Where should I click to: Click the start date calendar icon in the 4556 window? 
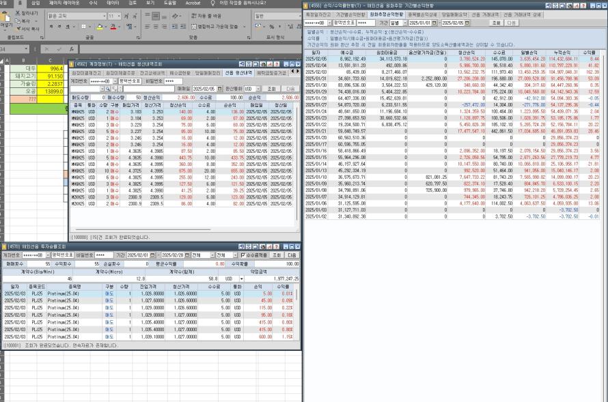434,23
